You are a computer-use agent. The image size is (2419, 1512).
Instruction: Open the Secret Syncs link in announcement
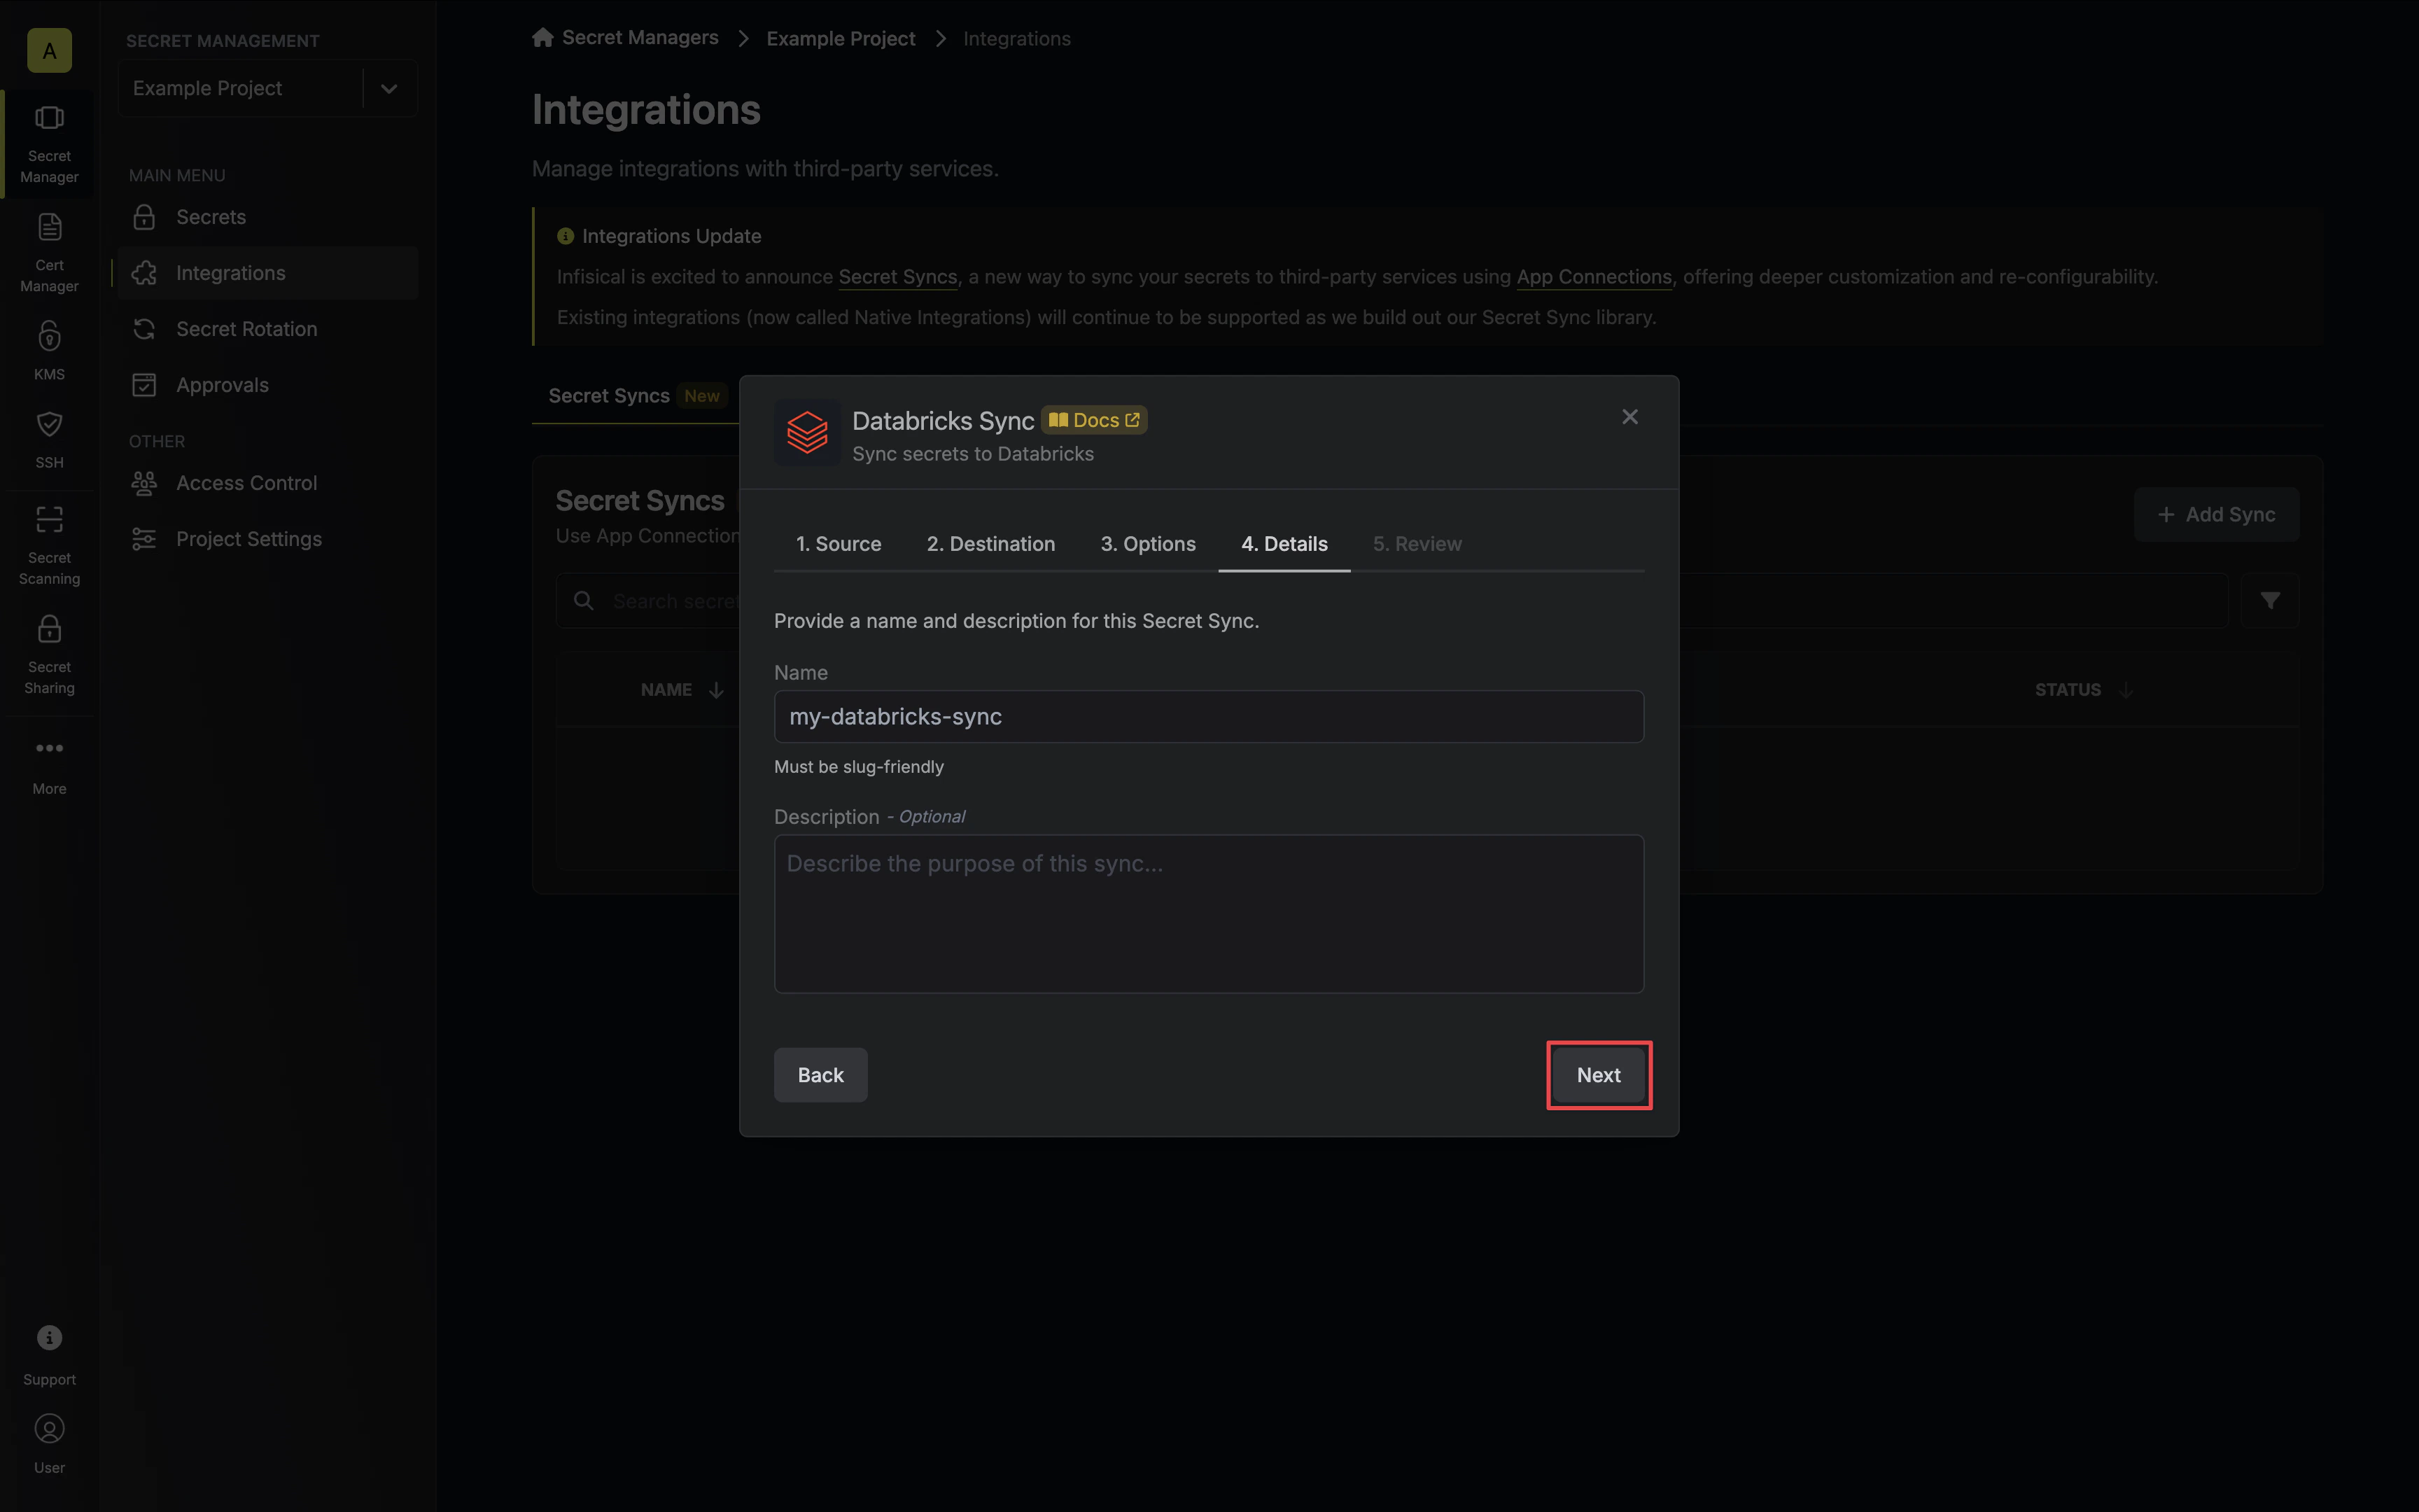click(897, 277)
